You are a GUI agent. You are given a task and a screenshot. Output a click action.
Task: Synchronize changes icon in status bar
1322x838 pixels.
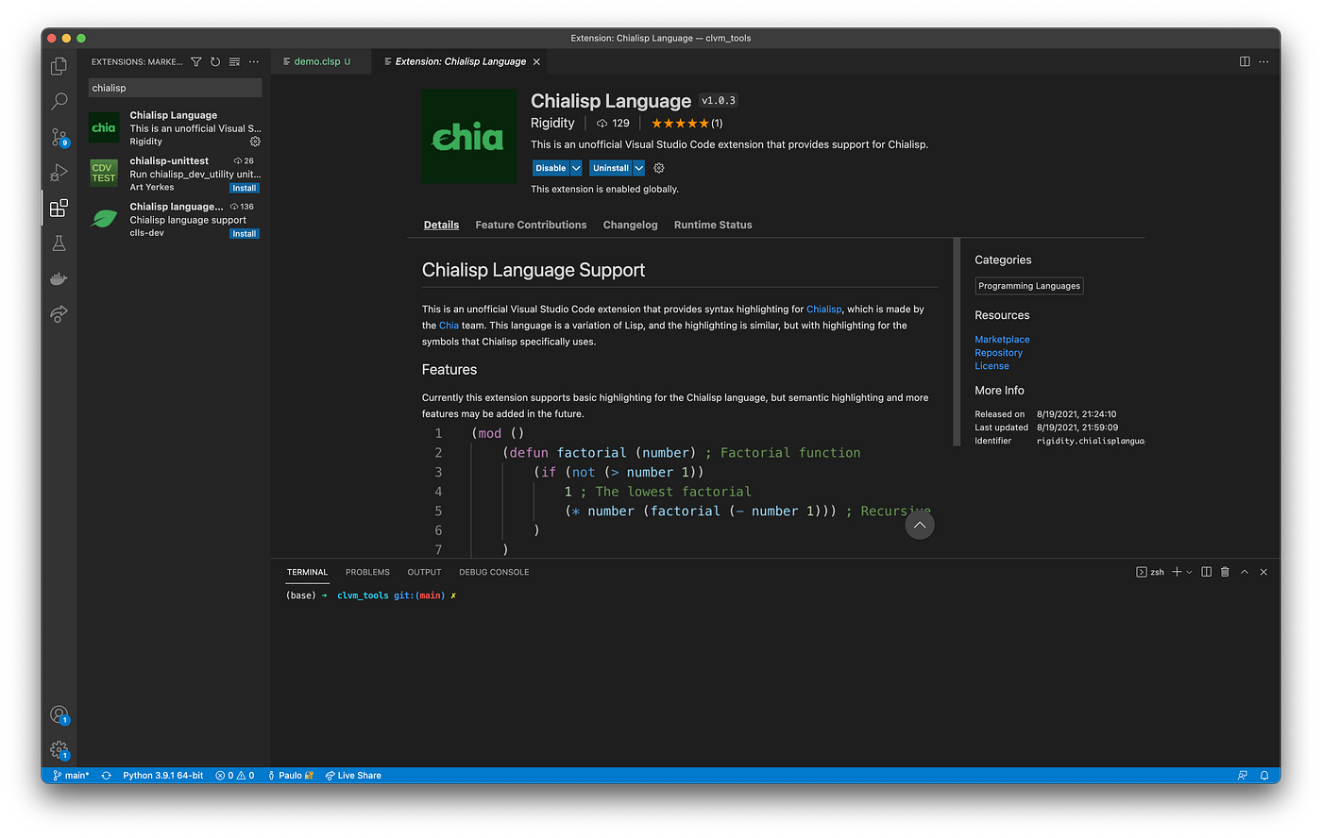[x=107, y=776]
